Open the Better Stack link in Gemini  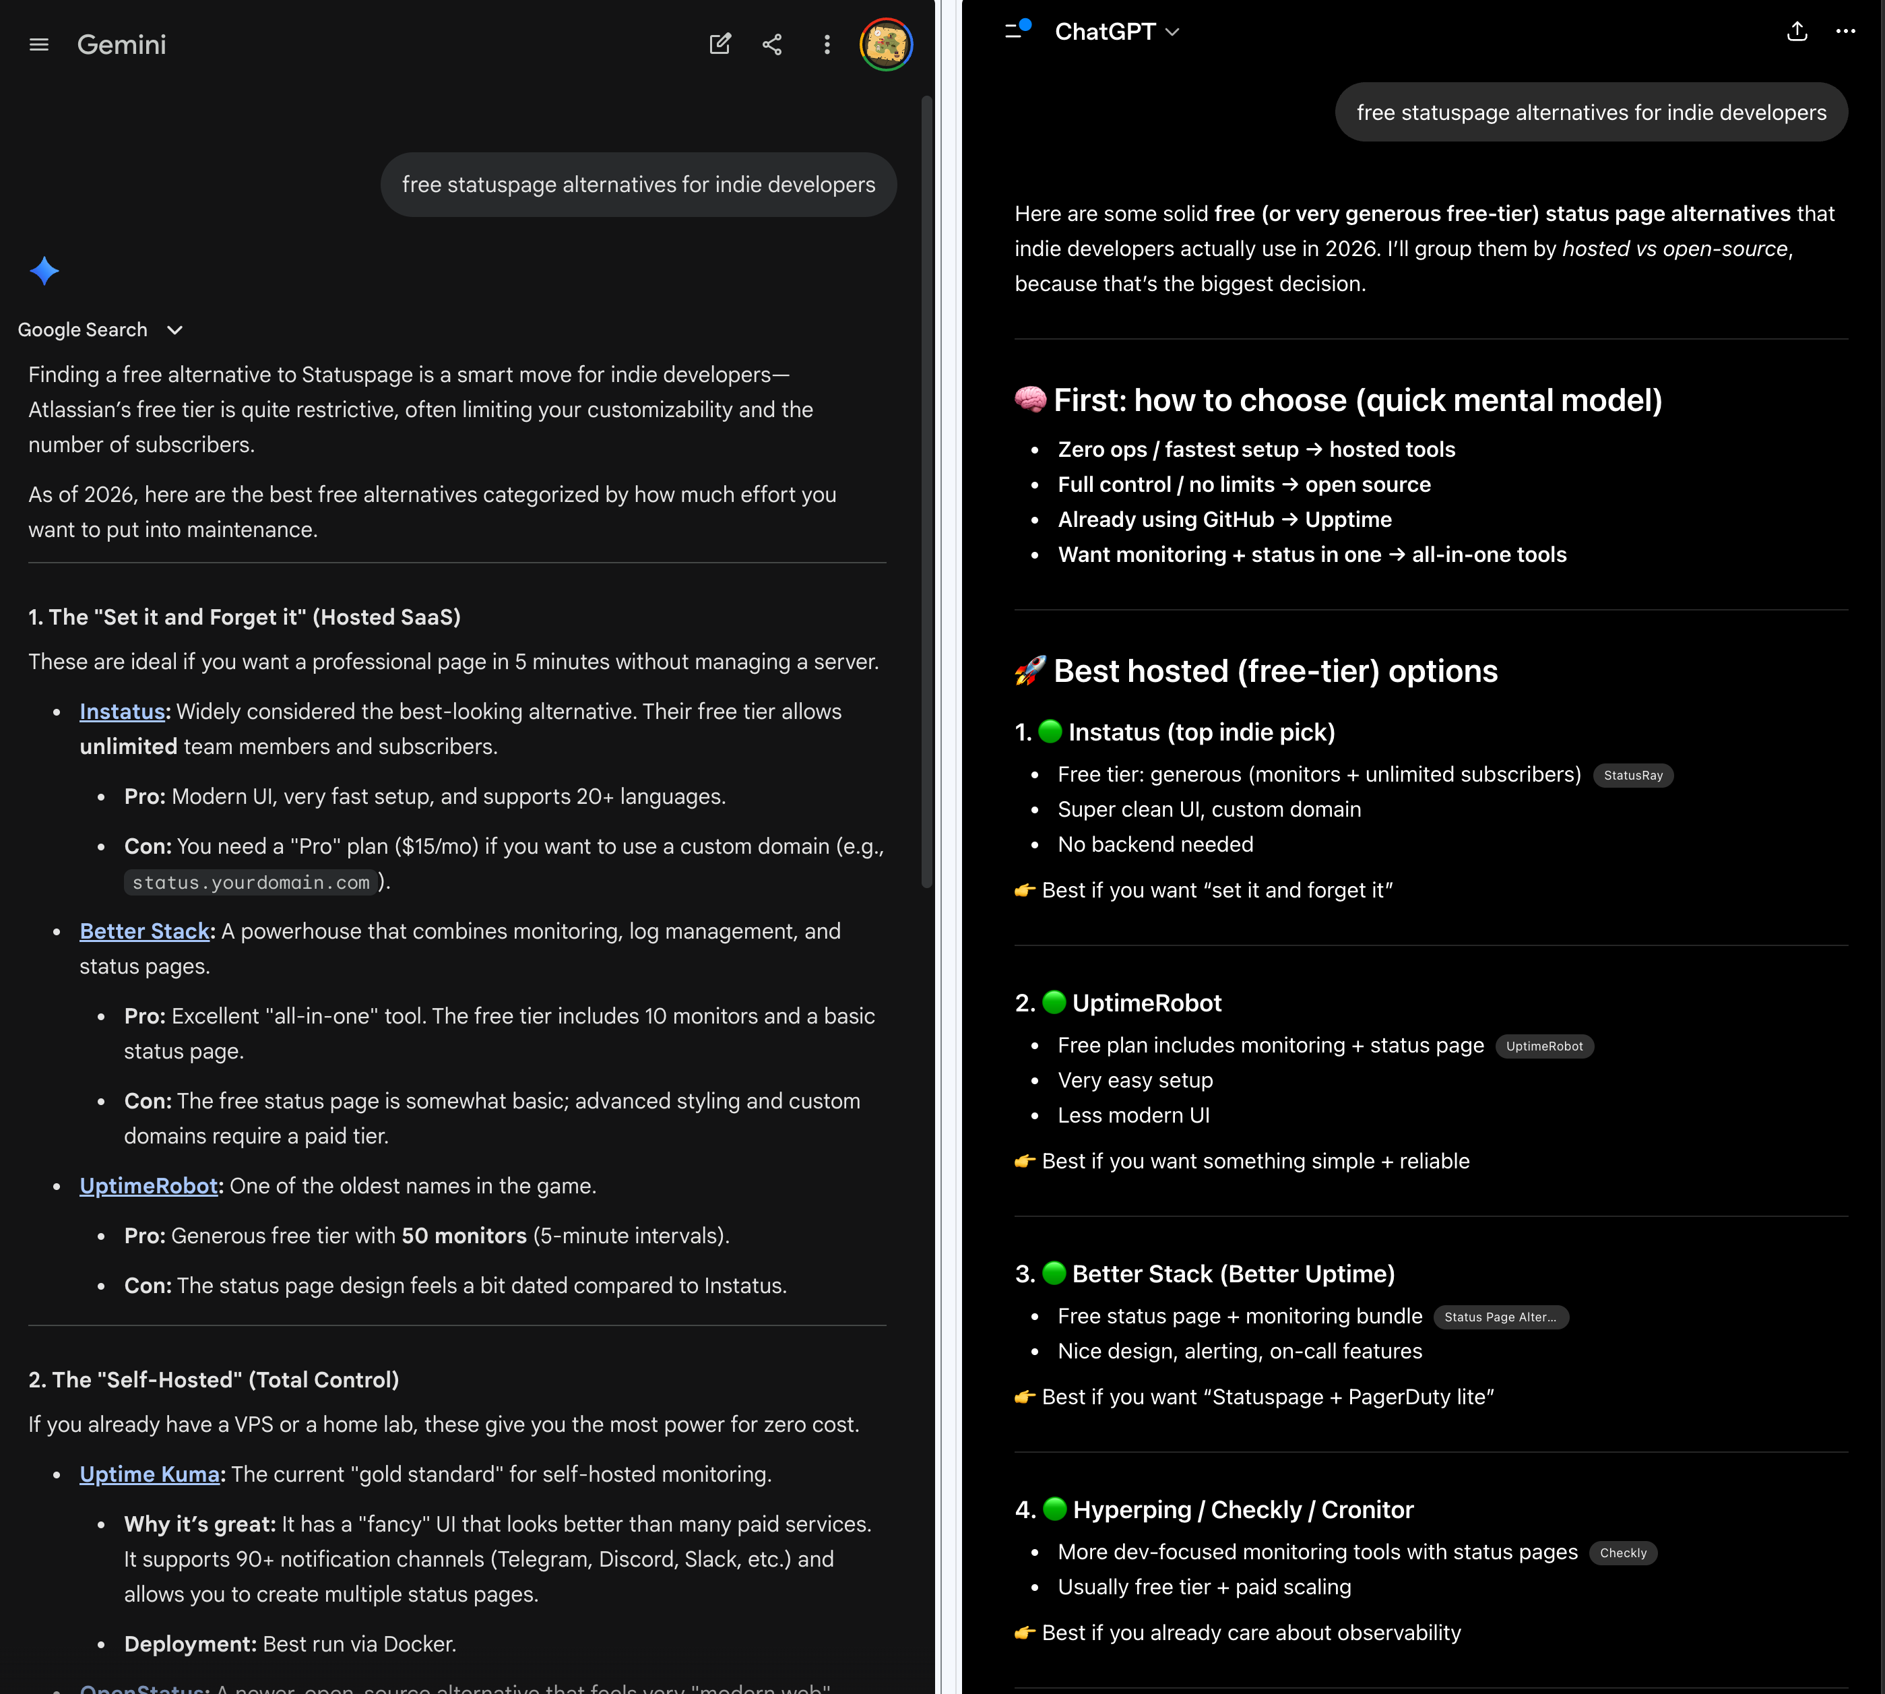coord(144,931)
